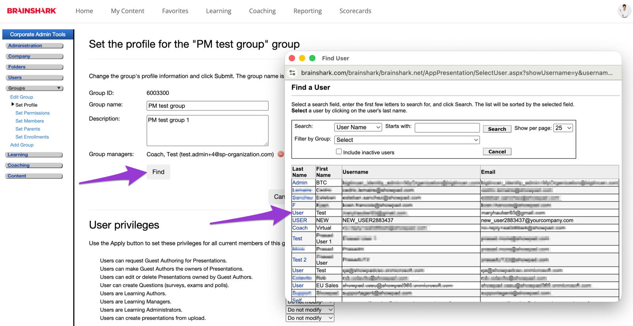Click the Search button in Find User
Image resolution: width=633 pixels, height=326 pixels.
(497, 129)
